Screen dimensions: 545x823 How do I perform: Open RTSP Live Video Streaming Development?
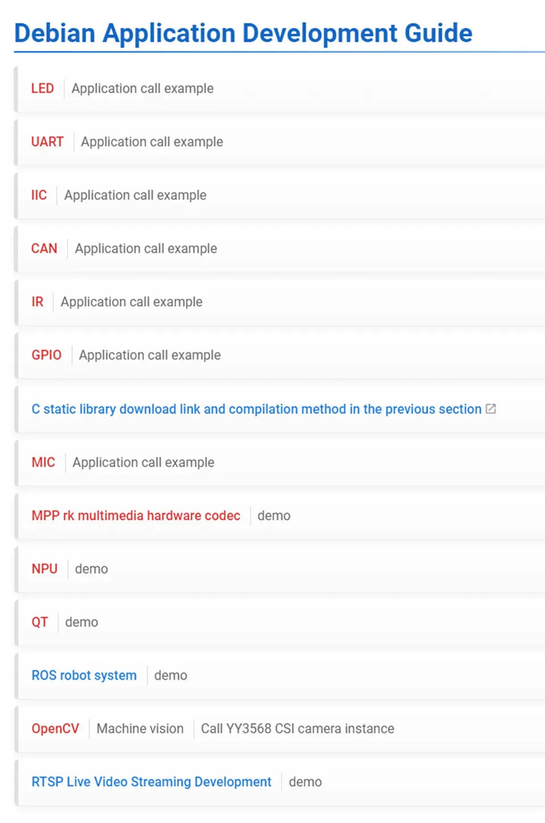pyautogui.click(x=152, y=782)
